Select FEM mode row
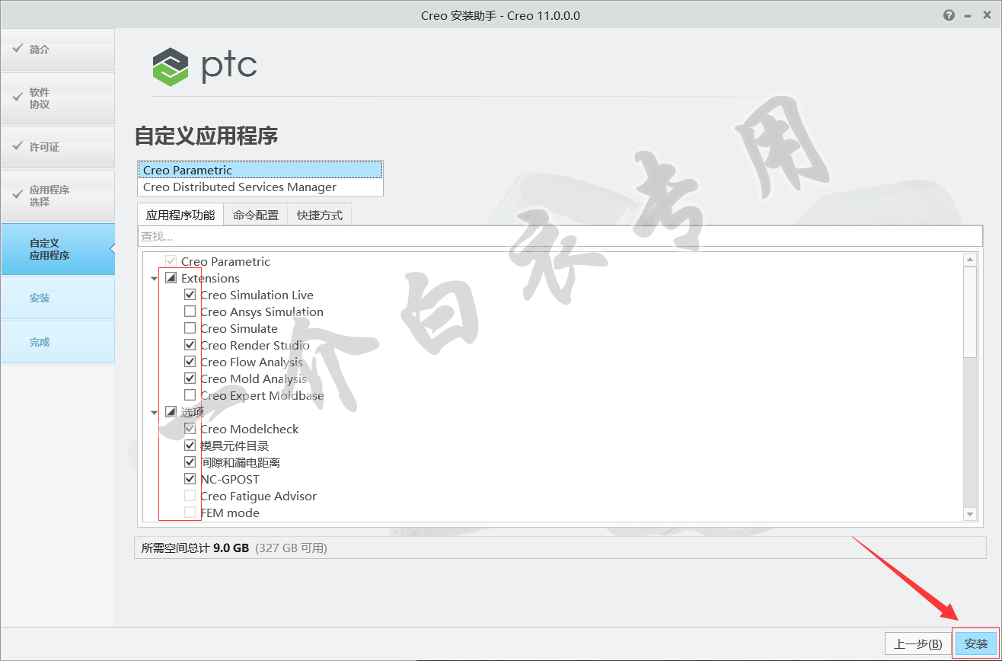The width and height of the screenshot is (1002, 661). point(230,513)
